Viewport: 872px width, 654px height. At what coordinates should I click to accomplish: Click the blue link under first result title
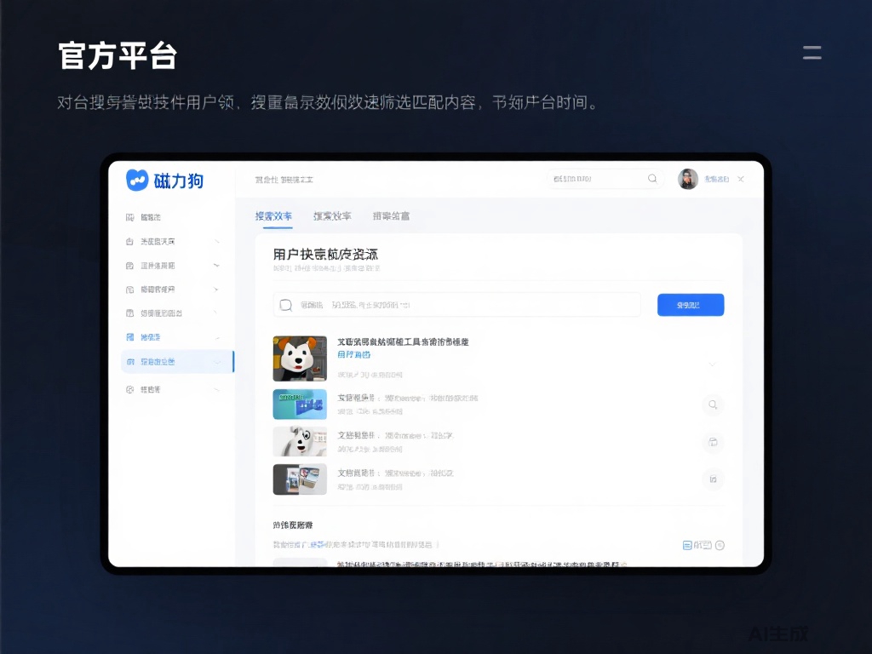354,354
